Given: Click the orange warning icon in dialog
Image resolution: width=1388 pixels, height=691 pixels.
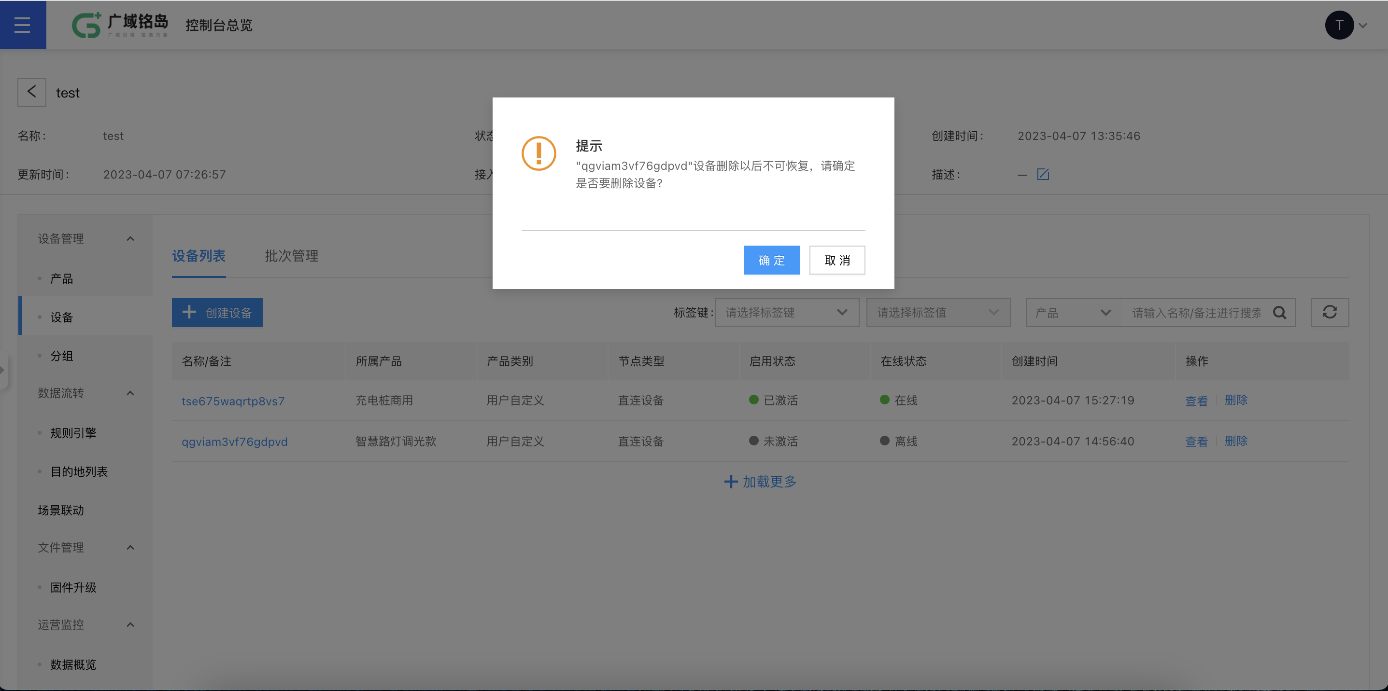Looking at the screenshot, I should pyautogui.click(x=538, y=153).
